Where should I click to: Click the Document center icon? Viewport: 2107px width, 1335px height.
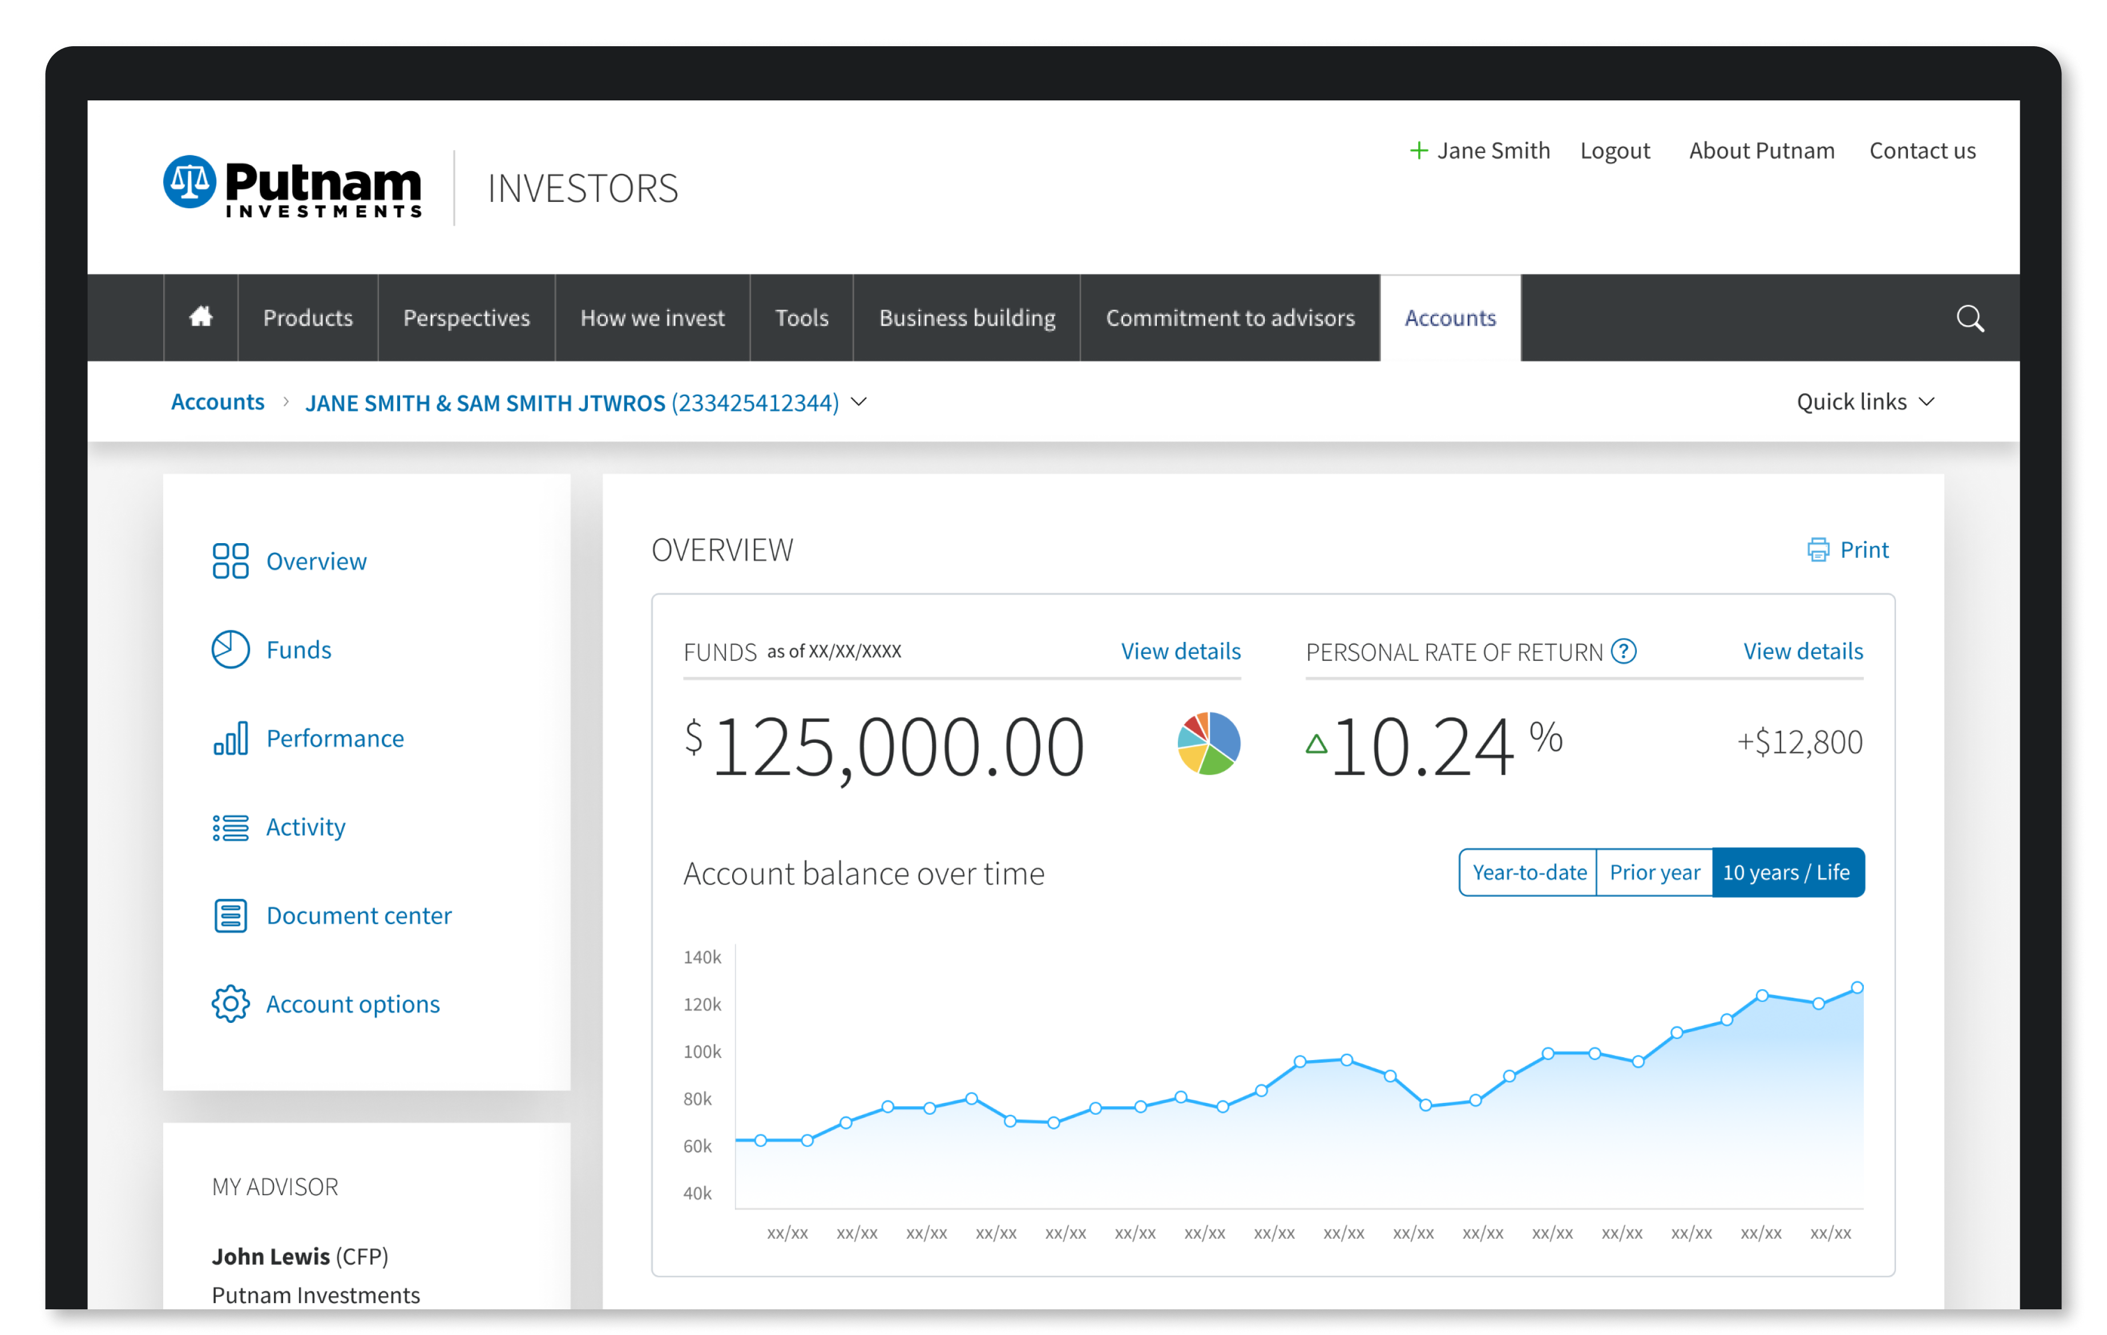(x=230, y=915)
